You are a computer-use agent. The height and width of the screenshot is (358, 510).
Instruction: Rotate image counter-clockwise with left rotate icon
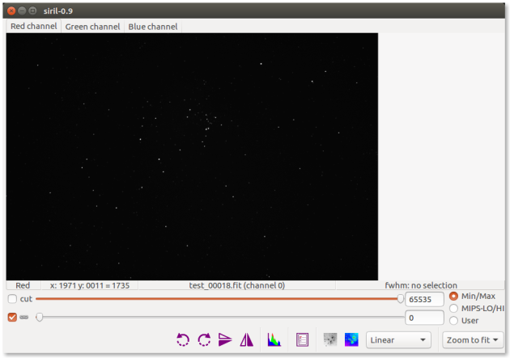tap(183, 340)
